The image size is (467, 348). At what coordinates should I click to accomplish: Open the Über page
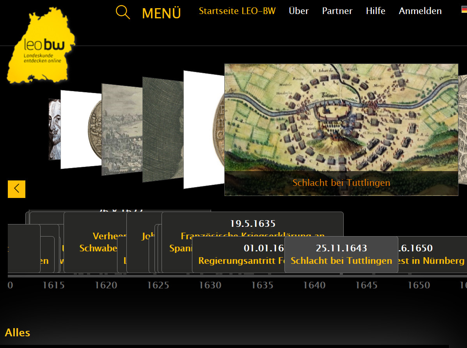click(x=299, y=11)
